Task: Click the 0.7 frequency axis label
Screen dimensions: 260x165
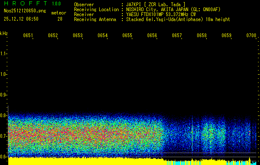Action: pos(4,136)
